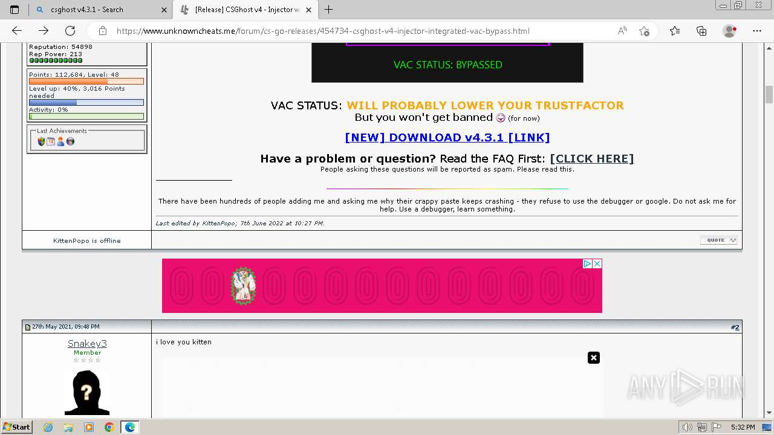Screen dimensions: 774x435
Task: Dismiss the overlay with the black X button
Action: coord(594,358)
